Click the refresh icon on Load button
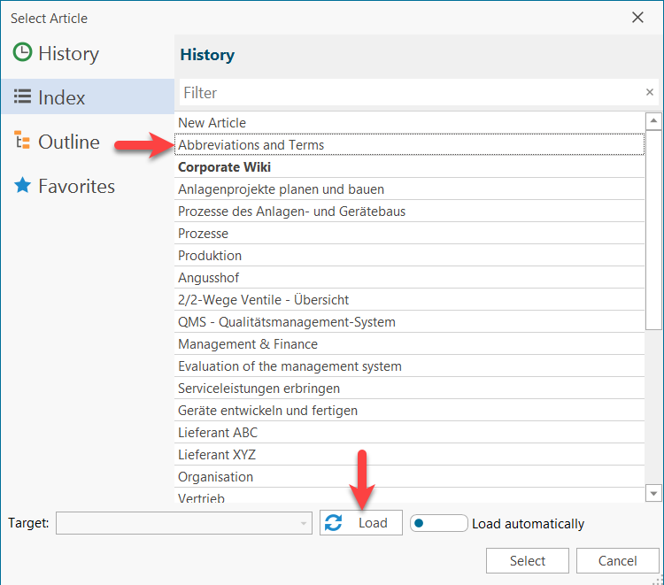664x585 pixels. pos(334,523)
